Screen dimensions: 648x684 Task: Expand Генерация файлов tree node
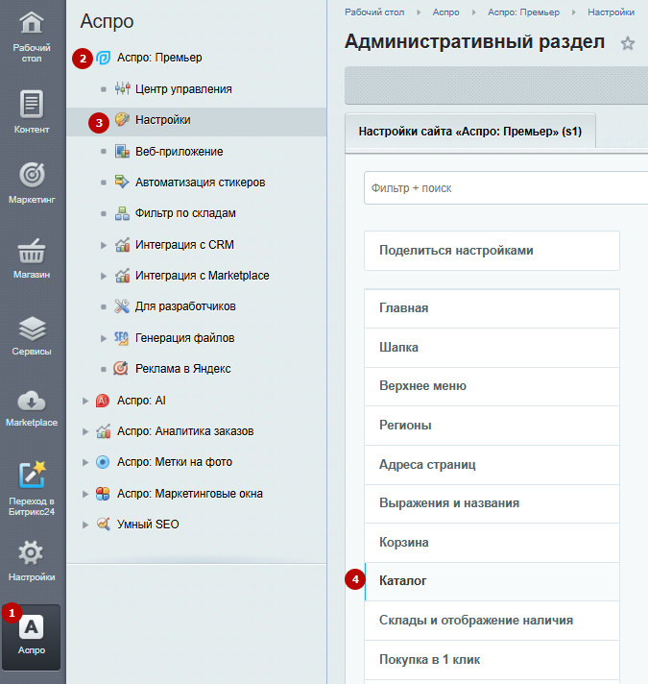[x=104, y=338]
